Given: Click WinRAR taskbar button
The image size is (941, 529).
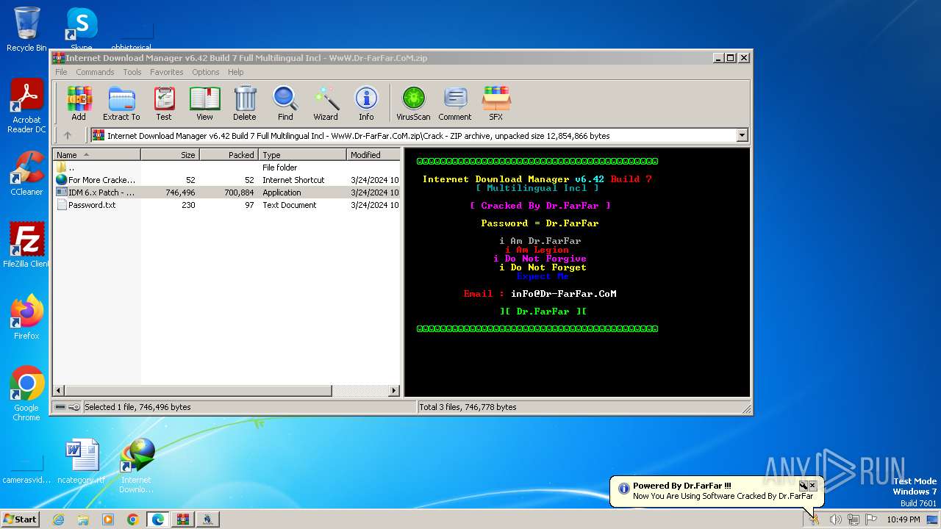Looking at the screenshot, I should point(183,519).
